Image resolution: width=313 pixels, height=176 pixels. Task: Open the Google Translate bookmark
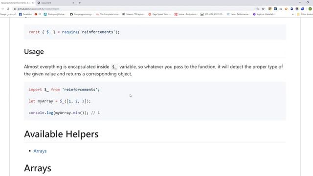point(8,14)
